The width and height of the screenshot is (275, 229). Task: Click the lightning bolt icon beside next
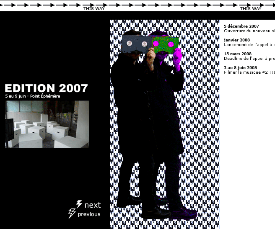click(x=79, y=204)
